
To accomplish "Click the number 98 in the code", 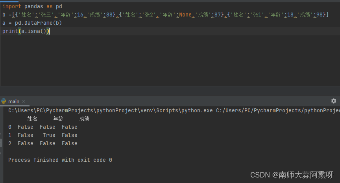I will pyautogui.click(x=320, y=15).
